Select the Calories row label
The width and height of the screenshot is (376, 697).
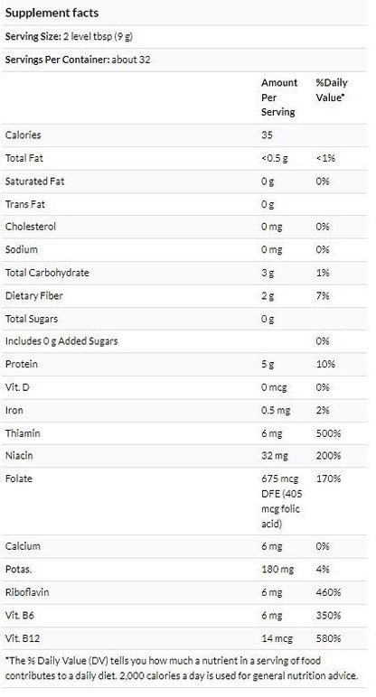(x=23, y=135)
